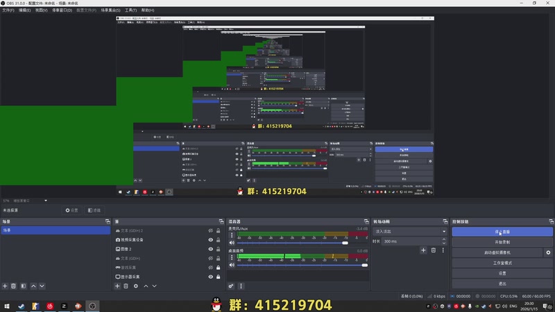555x312 pixels.
Task: Remove selected source with trash icon
Action: [x=126, y=286]
